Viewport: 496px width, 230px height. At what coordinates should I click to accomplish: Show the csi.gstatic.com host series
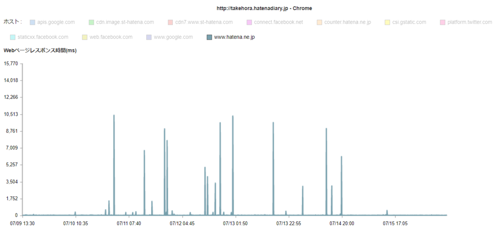click(409, 22)
